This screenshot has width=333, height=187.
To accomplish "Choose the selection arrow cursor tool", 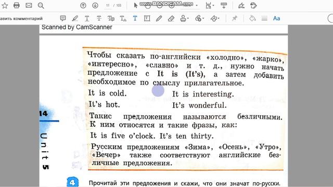I will [135, 6].
